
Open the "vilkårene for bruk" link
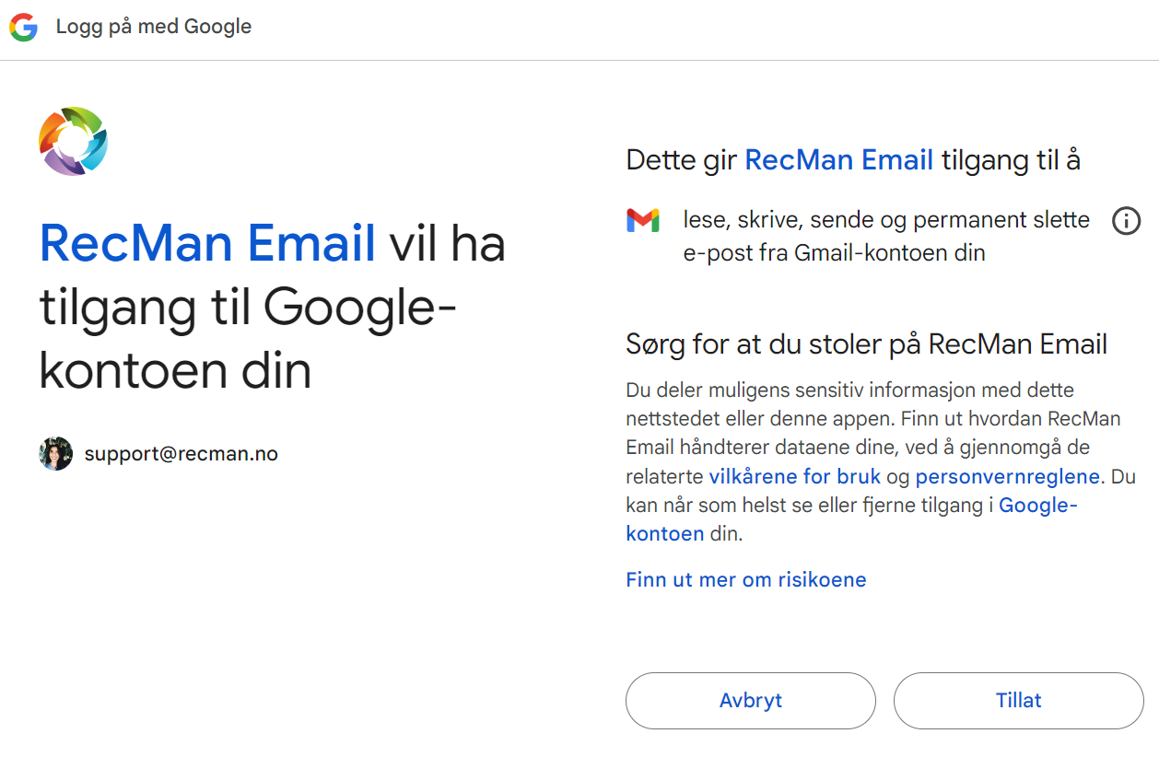pyautogui.click(x=794, y=476)
